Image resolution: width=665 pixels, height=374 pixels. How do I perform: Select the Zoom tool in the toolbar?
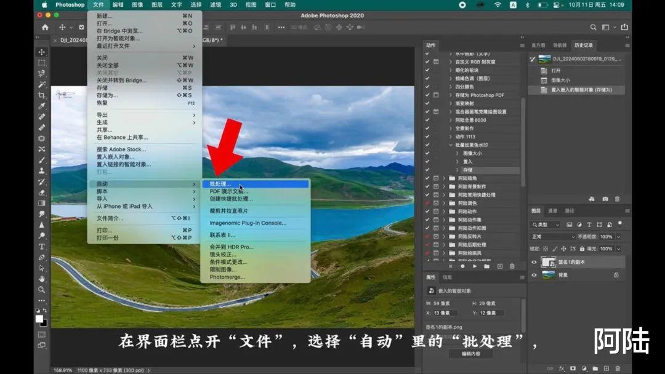point(42,290)
